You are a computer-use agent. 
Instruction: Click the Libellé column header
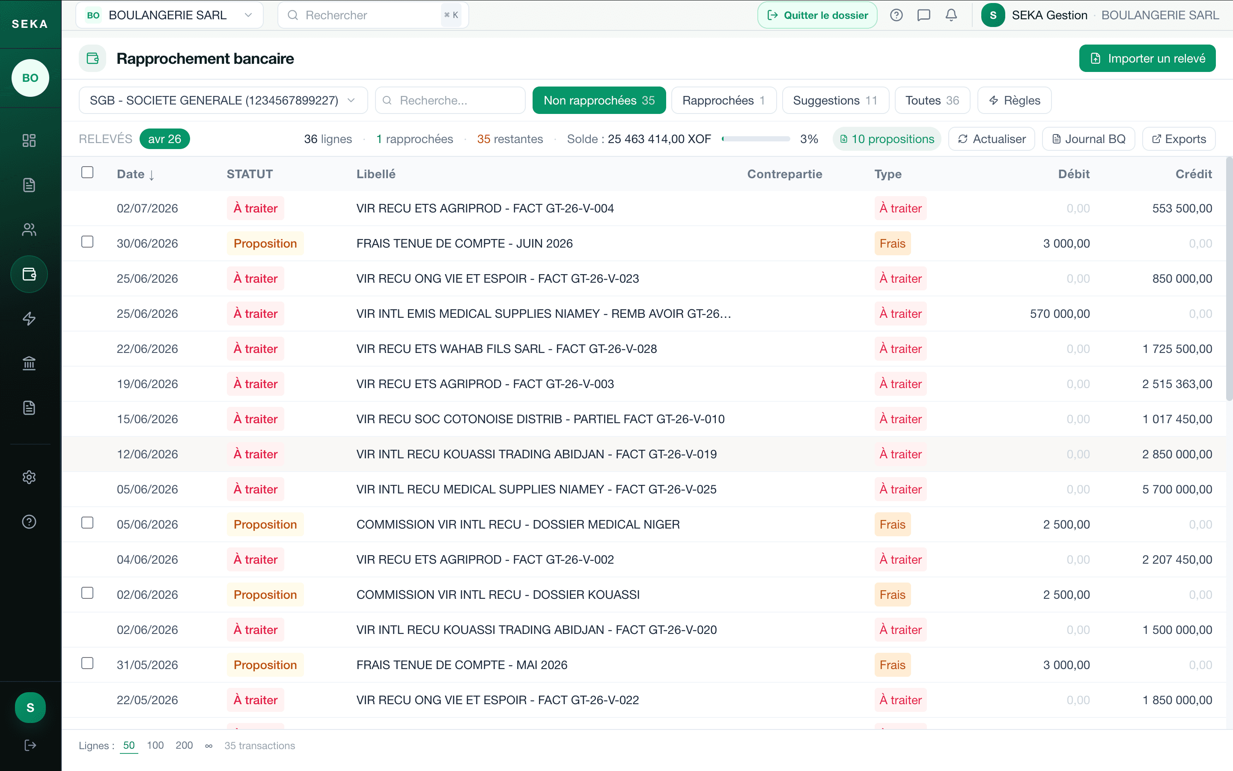[376, 174]
